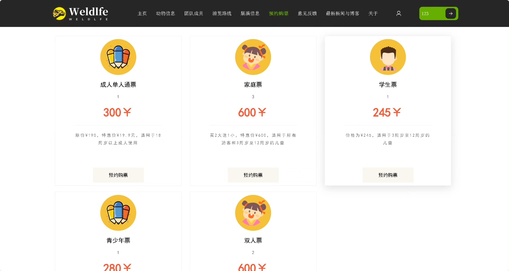Screen dimensions: 509x271
Task: Navigate to 游览路线
Action: coord(222,13)
